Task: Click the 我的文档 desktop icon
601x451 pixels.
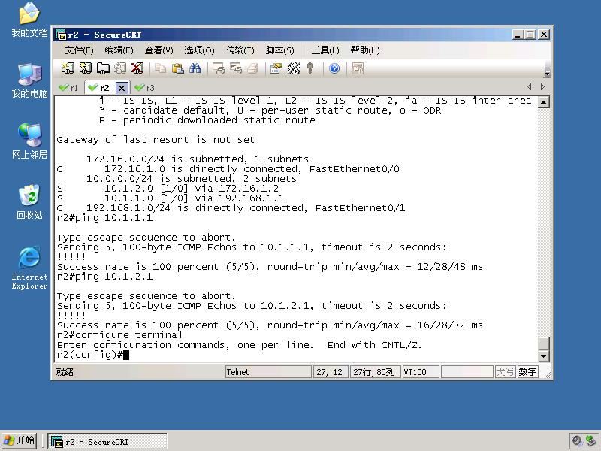Action: coord(29,20)
